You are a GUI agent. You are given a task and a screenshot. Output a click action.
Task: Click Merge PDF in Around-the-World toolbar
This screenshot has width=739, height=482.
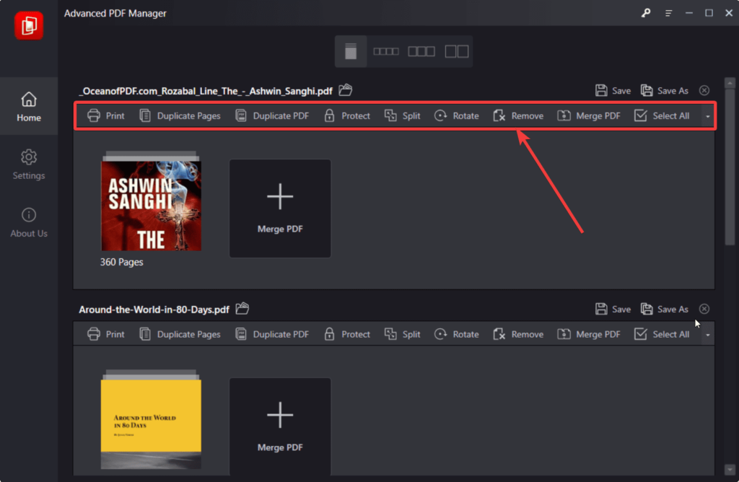[x=589, y=335]
